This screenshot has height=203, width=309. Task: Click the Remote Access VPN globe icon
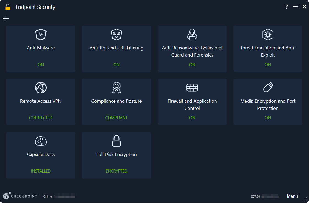(41, 88)
